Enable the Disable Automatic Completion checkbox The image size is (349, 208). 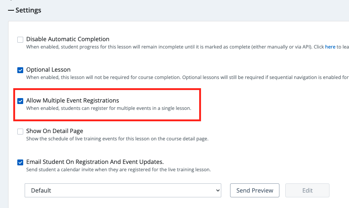point(20,39)
